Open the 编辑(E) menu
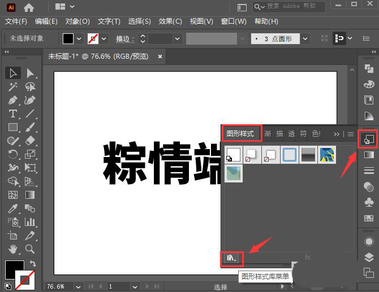 click(46, 21)
